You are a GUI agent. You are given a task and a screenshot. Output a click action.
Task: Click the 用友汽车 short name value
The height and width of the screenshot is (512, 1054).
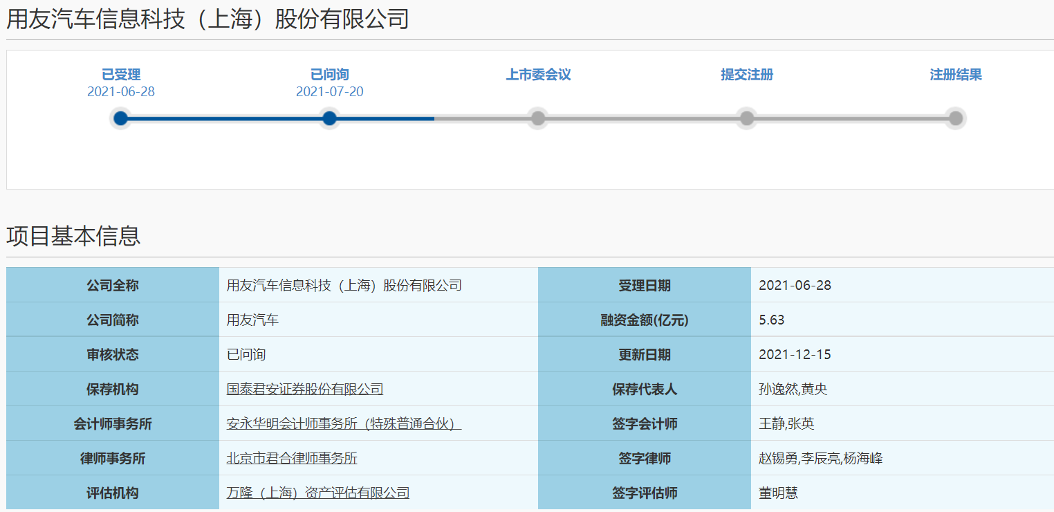253,320
